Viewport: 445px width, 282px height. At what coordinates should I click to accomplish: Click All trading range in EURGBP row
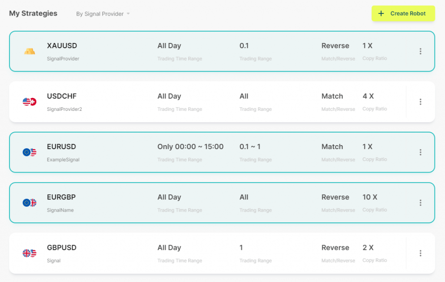(x=244, y=197)
